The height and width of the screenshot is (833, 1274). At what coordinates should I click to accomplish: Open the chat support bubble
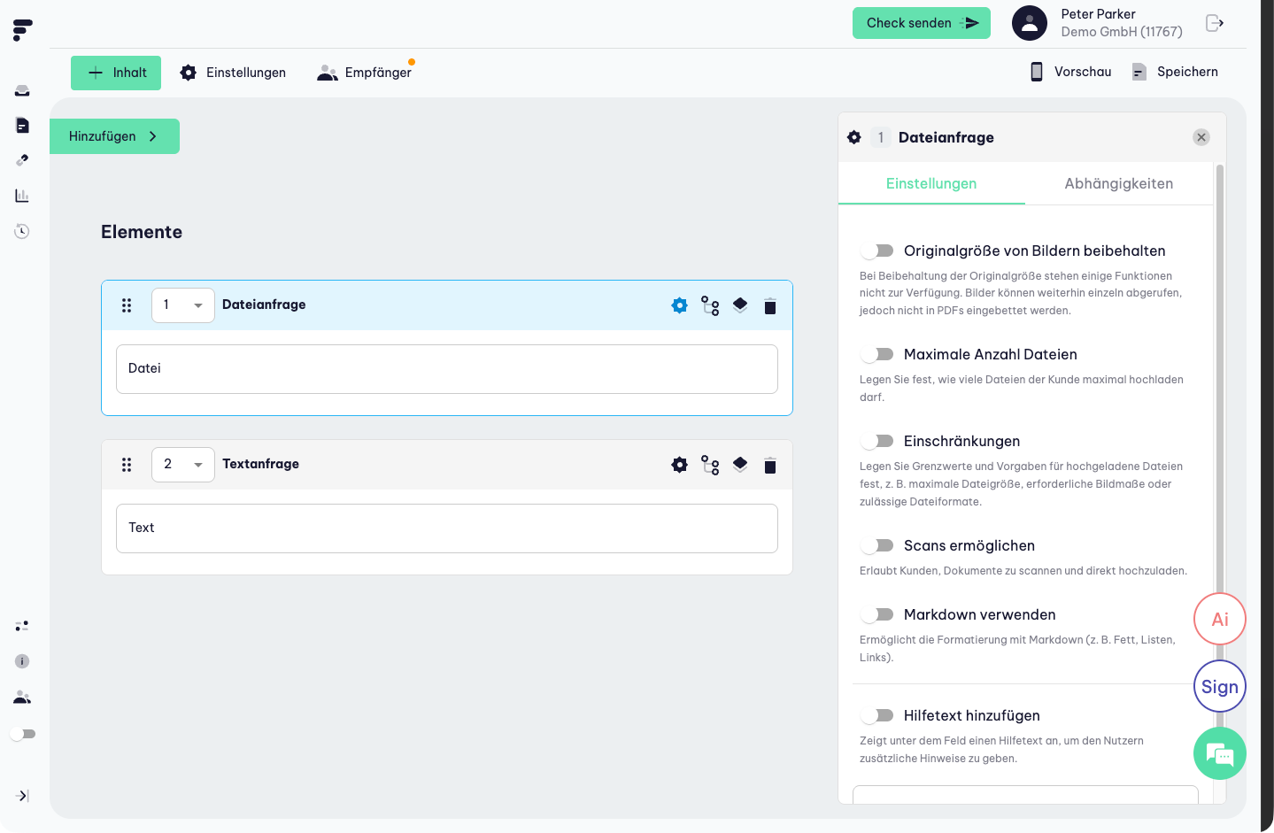click(1219, 754)
